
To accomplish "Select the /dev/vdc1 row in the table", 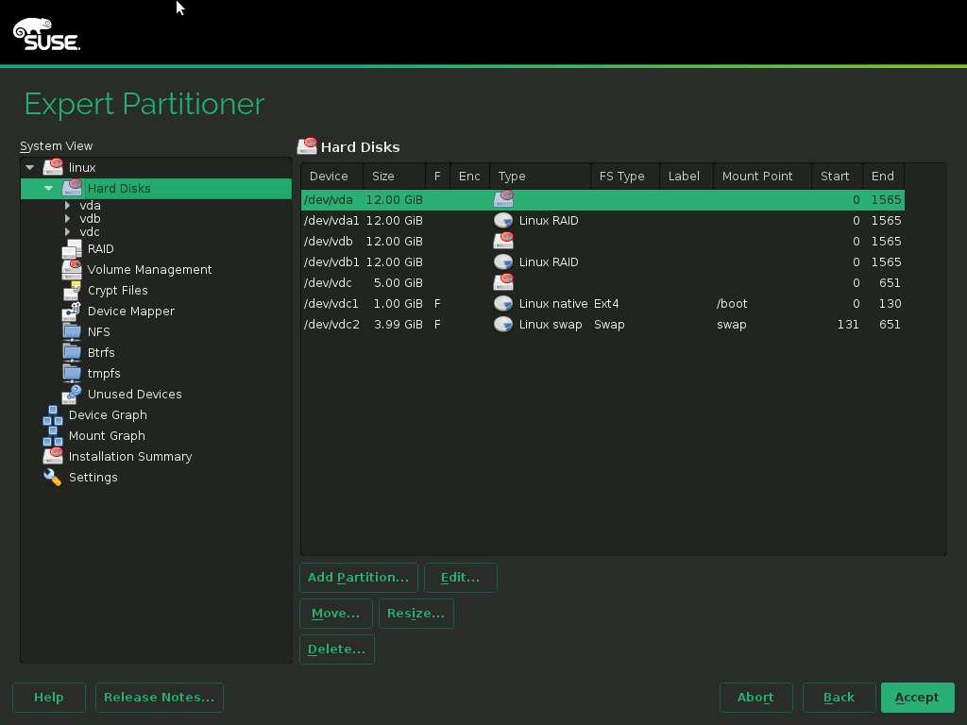I will (331, 304).
